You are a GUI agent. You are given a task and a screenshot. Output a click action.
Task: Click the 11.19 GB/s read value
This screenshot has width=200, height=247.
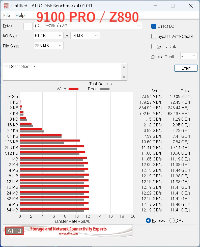pyautogui.click(x=180, y=159)
